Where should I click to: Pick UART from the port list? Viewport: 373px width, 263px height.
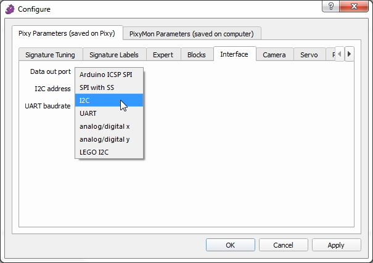[88, 113]
